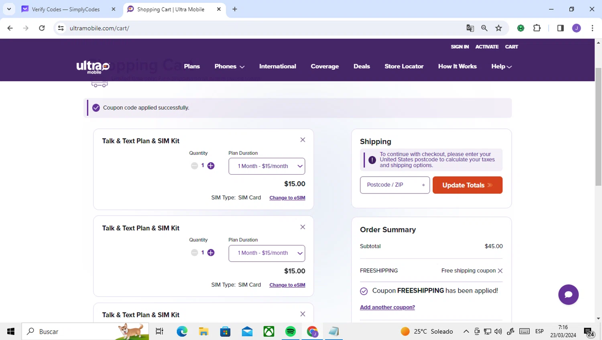602x340 pixels.
Task: Open the Deals page
Action: click(362, 67)
